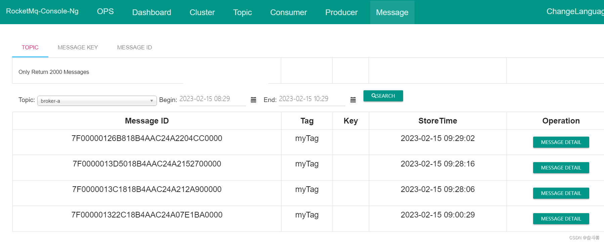Click message ID 7F00000126B818B4AAC24A2204CC0000
This screenshot has height=243, width=604.
pos(147,138)
